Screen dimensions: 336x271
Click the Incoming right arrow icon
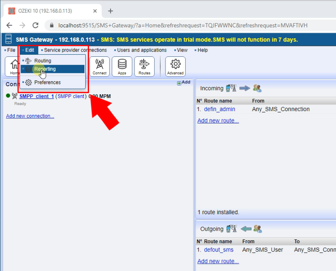point(245,88)
